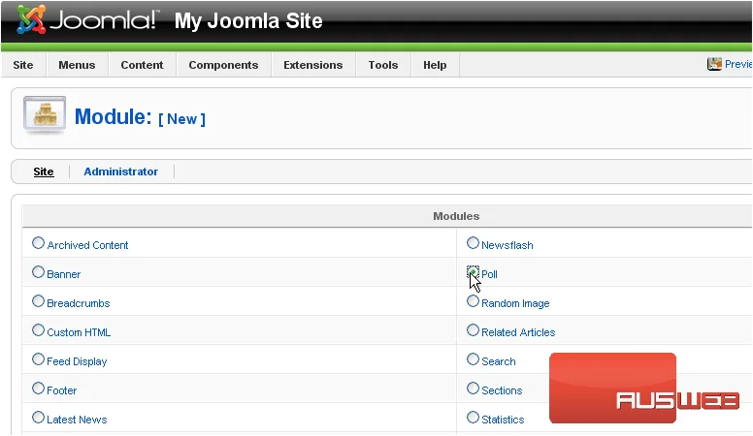753x436 pixels.
Task: Select the Footer radio button
Action: tap(39, 389)
